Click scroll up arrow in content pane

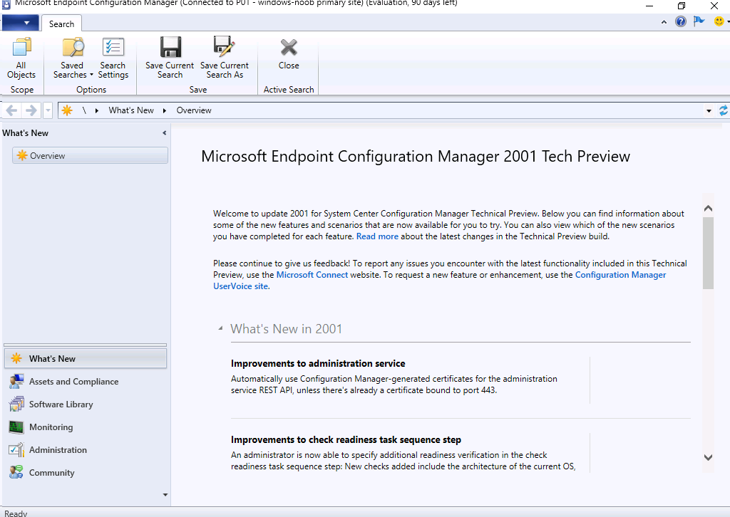coord(708,208)
